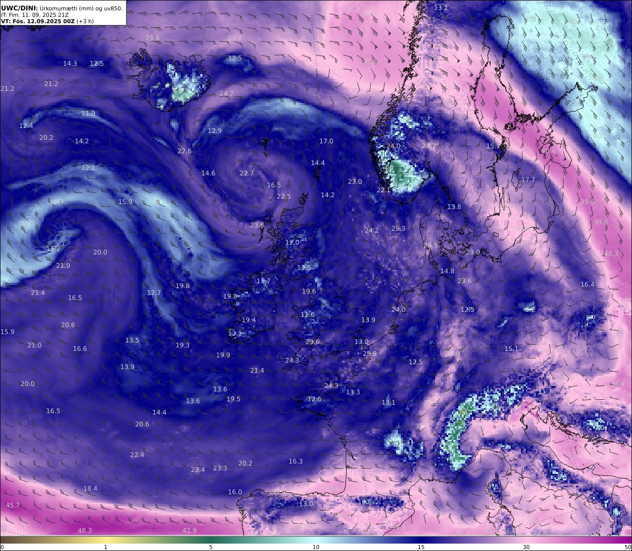Click the 12.4 value label

click(26, 126)
